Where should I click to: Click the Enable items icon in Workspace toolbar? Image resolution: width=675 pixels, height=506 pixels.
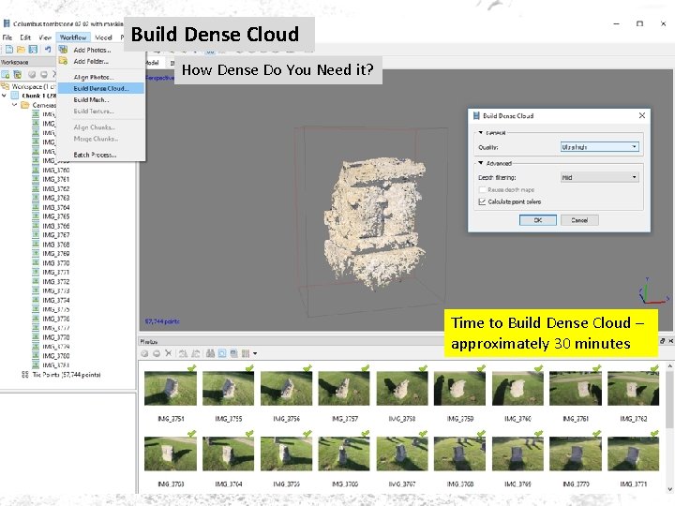click(32, 74)
